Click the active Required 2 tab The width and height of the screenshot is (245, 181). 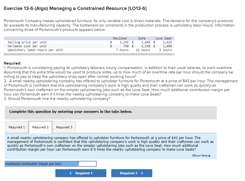(40, 127)
